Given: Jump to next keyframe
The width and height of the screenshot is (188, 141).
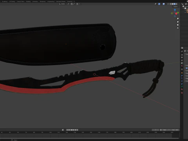Looking at the screenshot, I should [x=75, y=130].
